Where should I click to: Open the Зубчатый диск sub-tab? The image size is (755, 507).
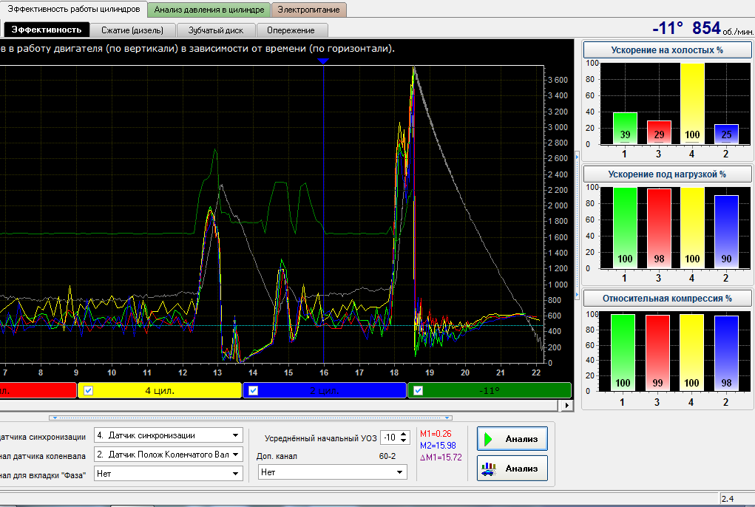216,30
